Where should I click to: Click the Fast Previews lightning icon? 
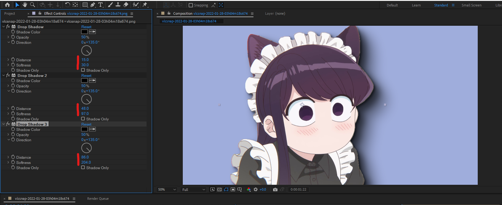(212, 190)
